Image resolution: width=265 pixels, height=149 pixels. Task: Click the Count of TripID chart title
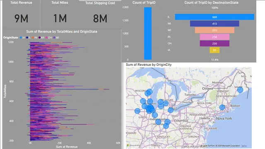pyautogui.click(x=144, y=2)
